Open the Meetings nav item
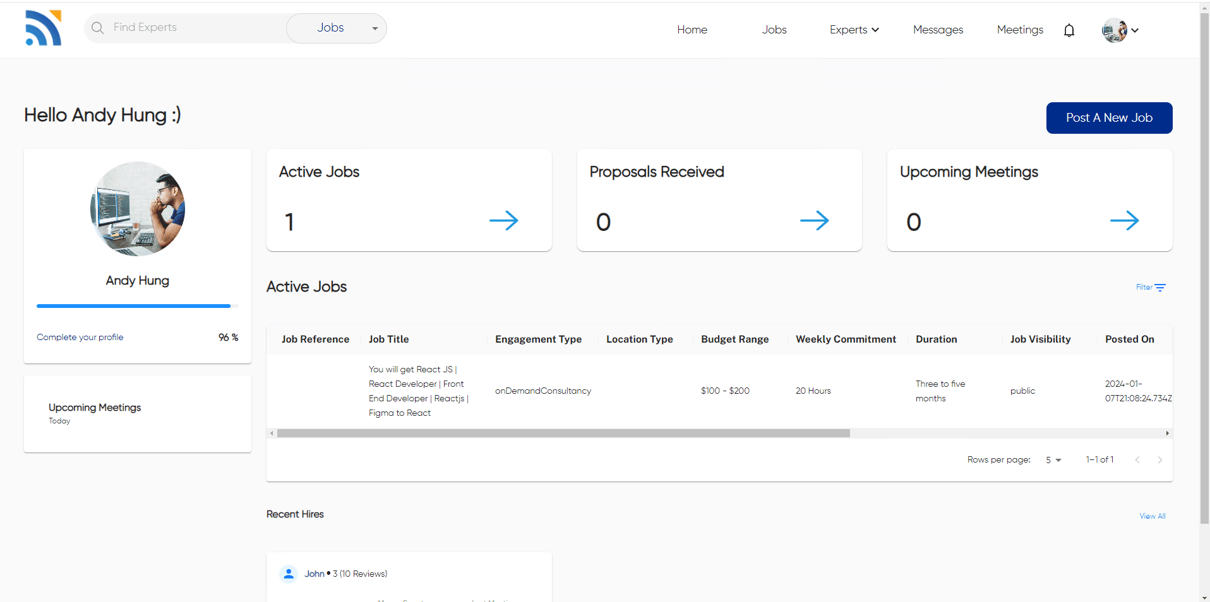Screen dimensions: 1210x602 (x=1020, y=30)
